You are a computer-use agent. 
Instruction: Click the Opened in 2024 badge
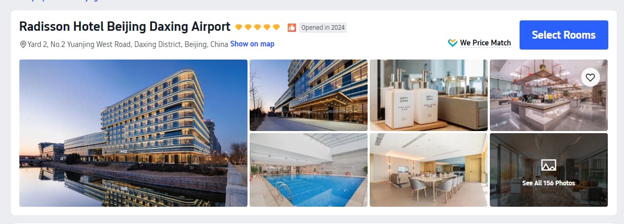tap(323, 28)
